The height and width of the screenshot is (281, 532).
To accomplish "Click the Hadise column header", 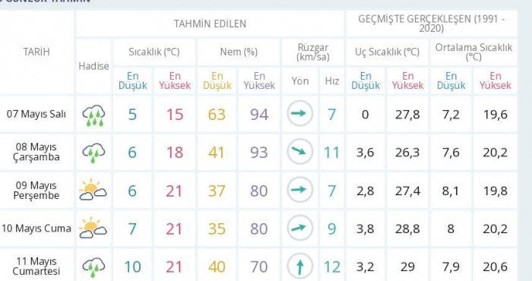I will click(93, 66).
